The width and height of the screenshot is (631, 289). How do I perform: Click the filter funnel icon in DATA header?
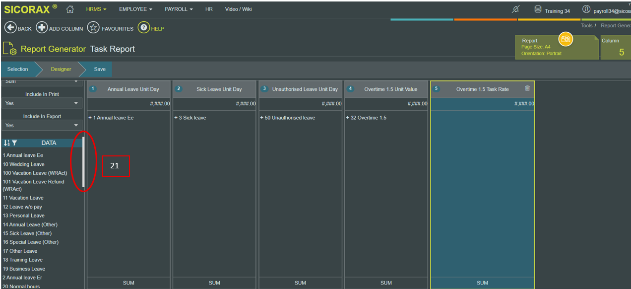tap(14, 143)
